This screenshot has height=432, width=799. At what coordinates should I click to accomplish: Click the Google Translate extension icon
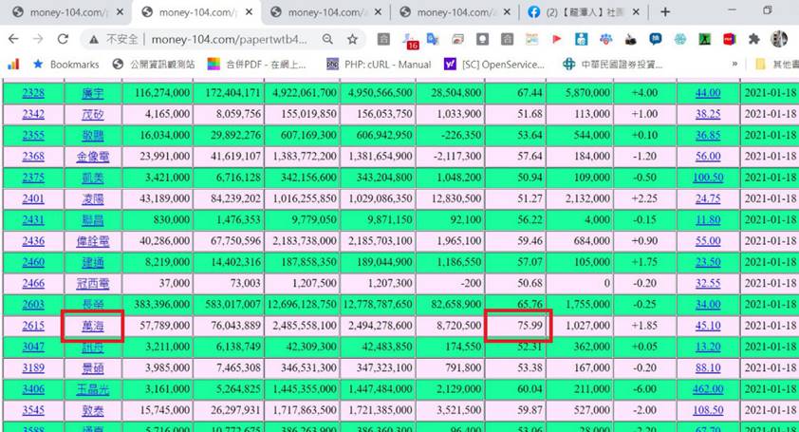(x=433, y=40)
